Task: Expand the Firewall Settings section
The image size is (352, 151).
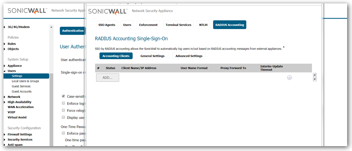Action: (5, 134)
